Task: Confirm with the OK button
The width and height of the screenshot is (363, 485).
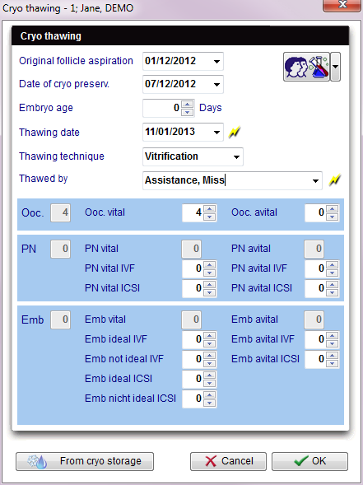Action: (309, 461)
